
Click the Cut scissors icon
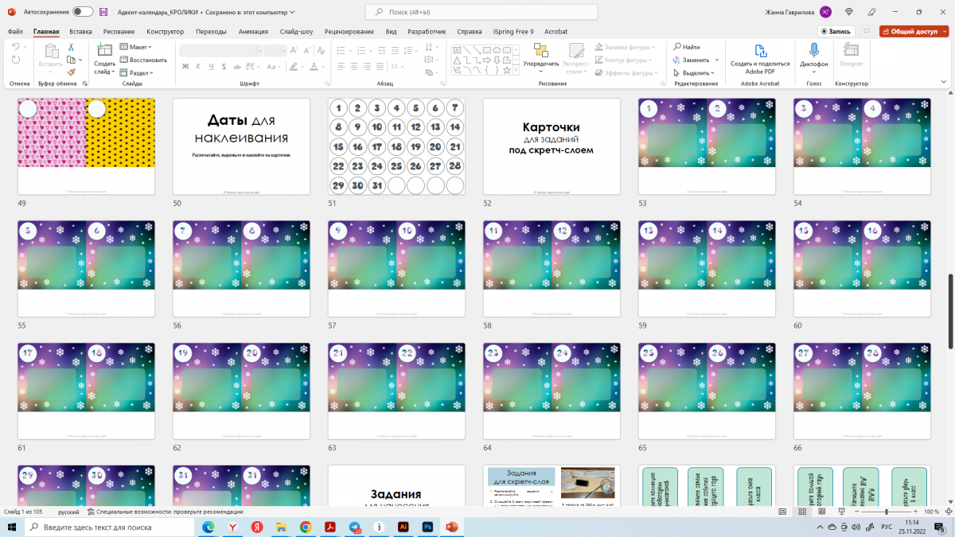point(71,48)
